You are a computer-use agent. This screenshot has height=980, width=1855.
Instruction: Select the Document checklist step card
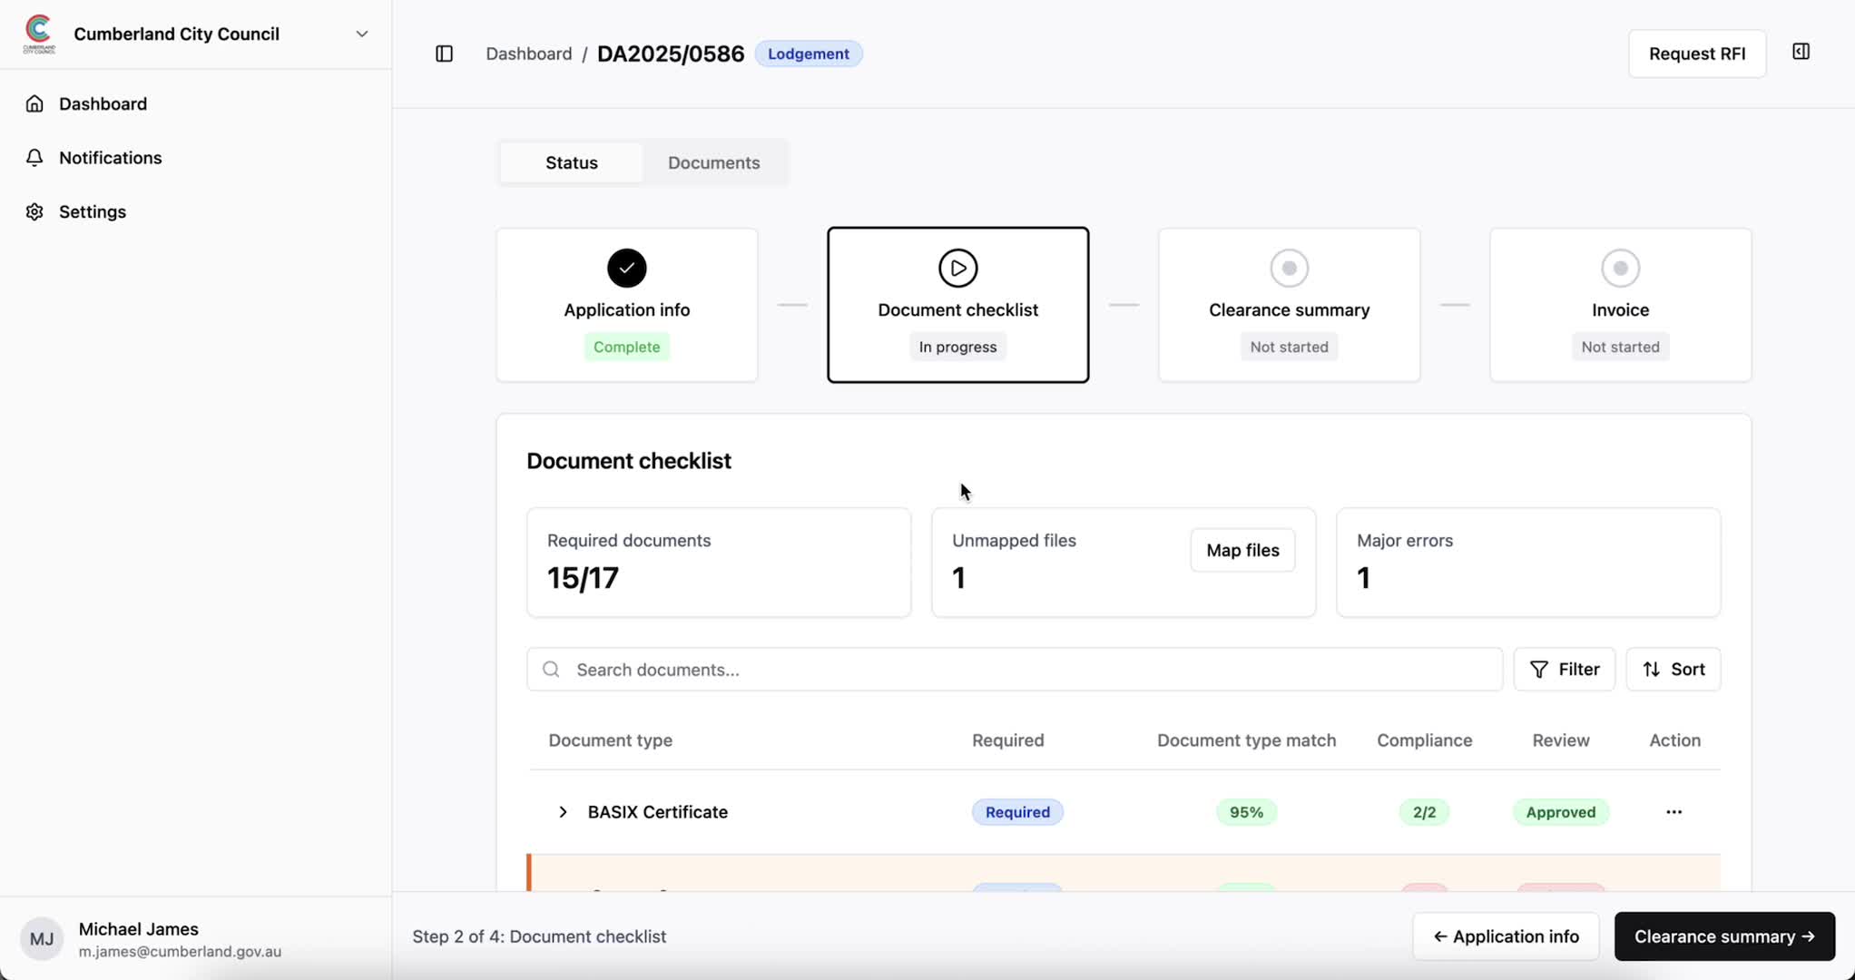point(958,305)
